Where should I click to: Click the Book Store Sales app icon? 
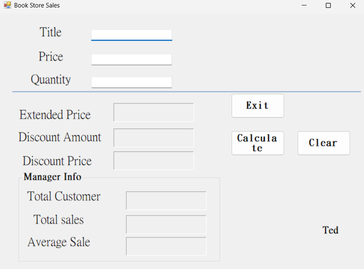coord(7,5)
